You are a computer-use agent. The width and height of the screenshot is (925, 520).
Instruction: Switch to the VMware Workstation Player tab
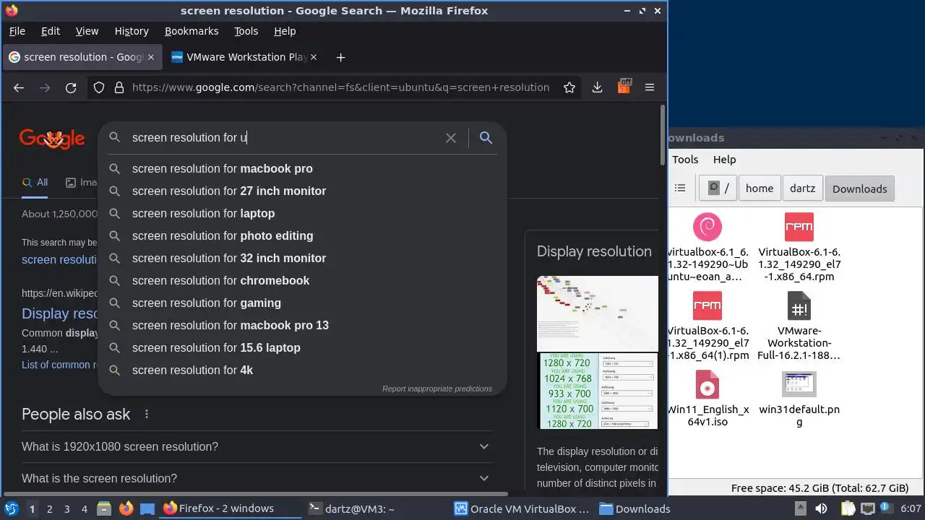coord(246,57)
